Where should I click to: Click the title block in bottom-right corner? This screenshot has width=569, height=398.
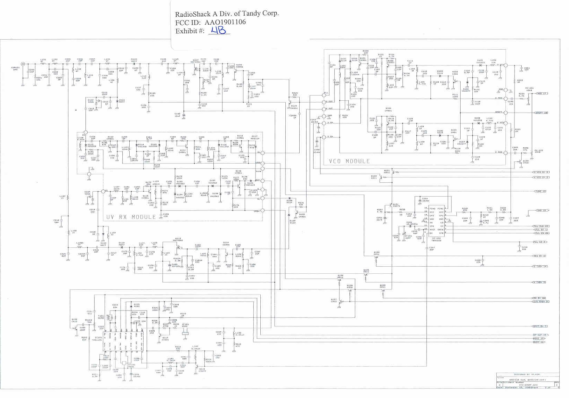(x=527, y=381)
